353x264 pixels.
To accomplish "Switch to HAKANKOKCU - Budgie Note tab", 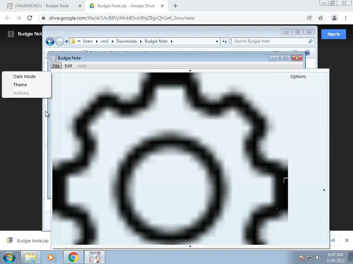I will pyautogui.click(x=42, y=6).
